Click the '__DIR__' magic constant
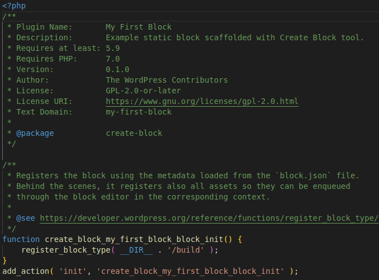The width and height of the screenshot is (379, 280). click(136, 250)
